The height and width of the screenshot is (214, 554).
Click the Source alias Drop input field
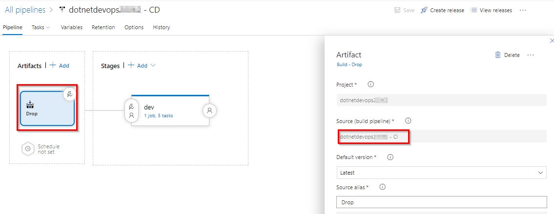pyautogui.click(x=441, y=202)
